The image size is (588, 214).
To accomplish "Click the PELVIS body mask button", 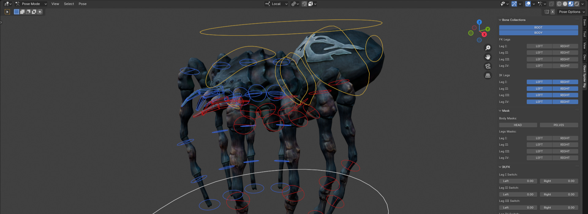I will [559, 125].
